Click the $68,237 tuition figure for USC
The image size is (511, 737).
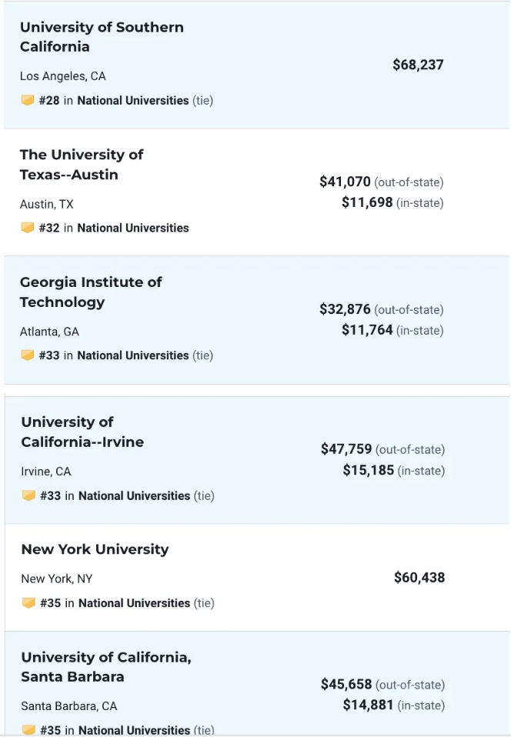coord(418,65)
